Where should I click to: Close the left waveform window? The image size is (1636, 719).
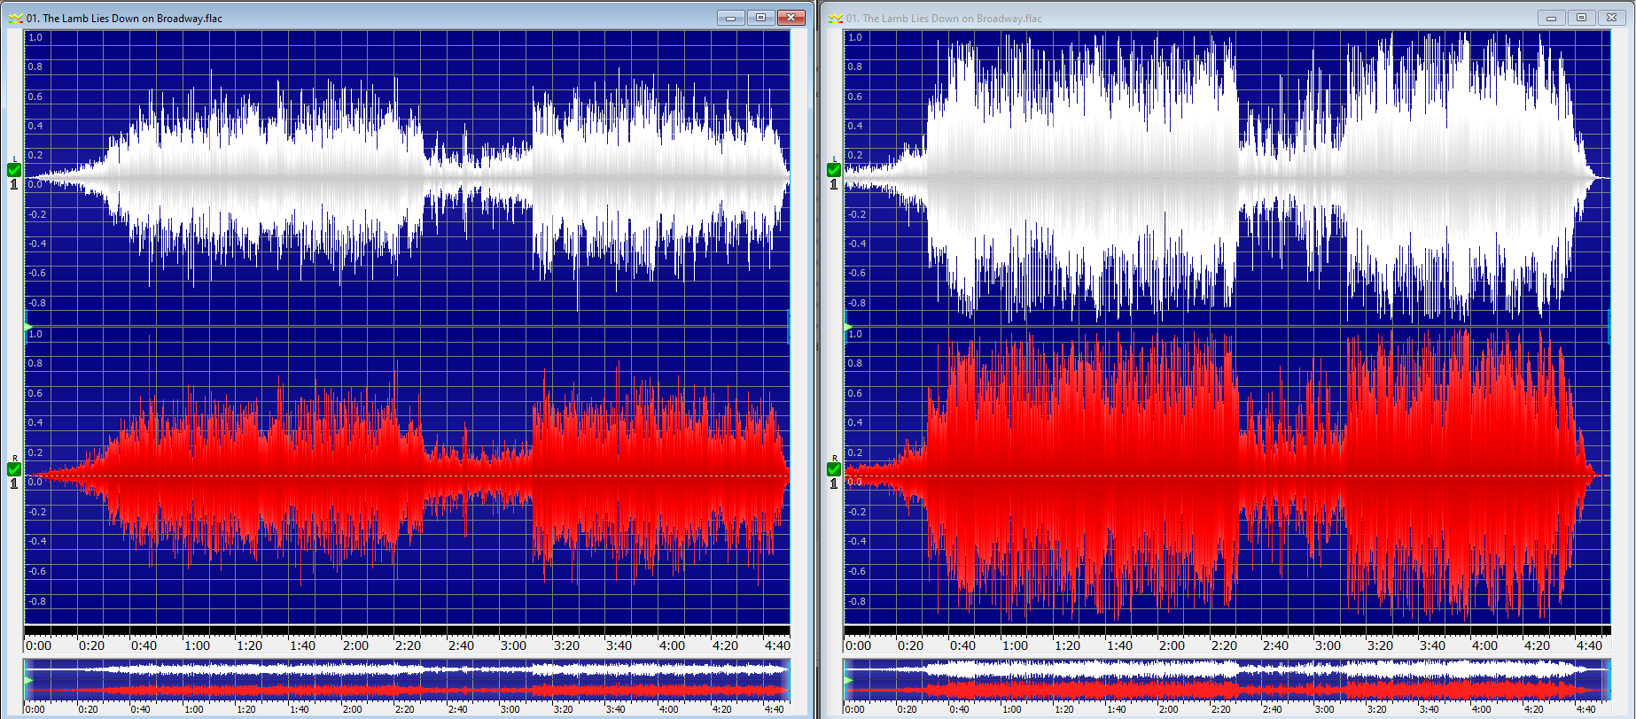pos(791,18)
